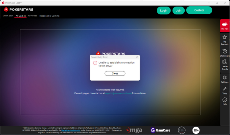This screenshot has width=230, height=135.
Task: Click 'An unexpected error occurred.' text
Action: click(x=110, y=90)
